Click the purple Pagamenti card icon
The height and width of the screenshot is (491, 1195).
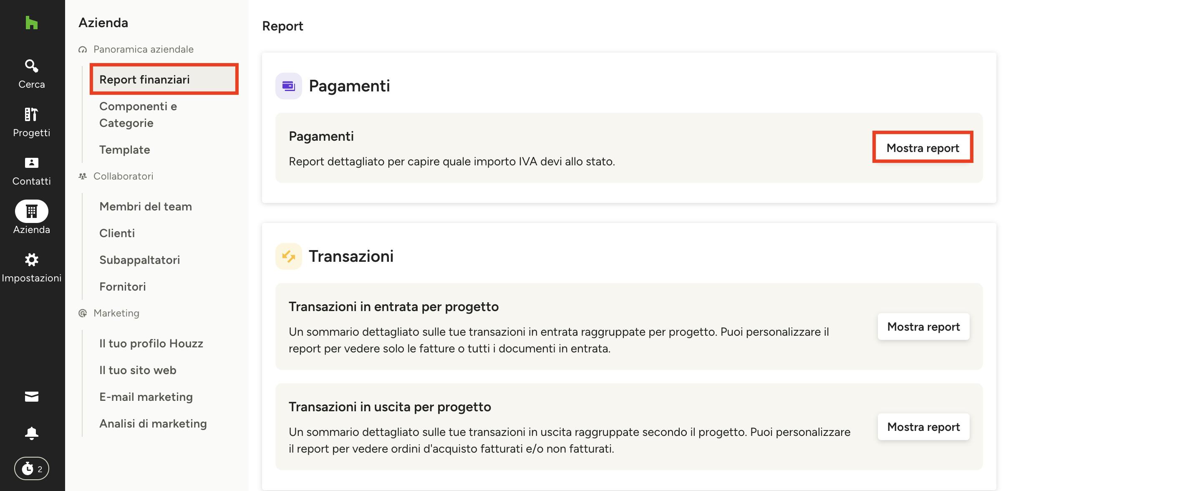pyautogui.click(x=289, y=86)
